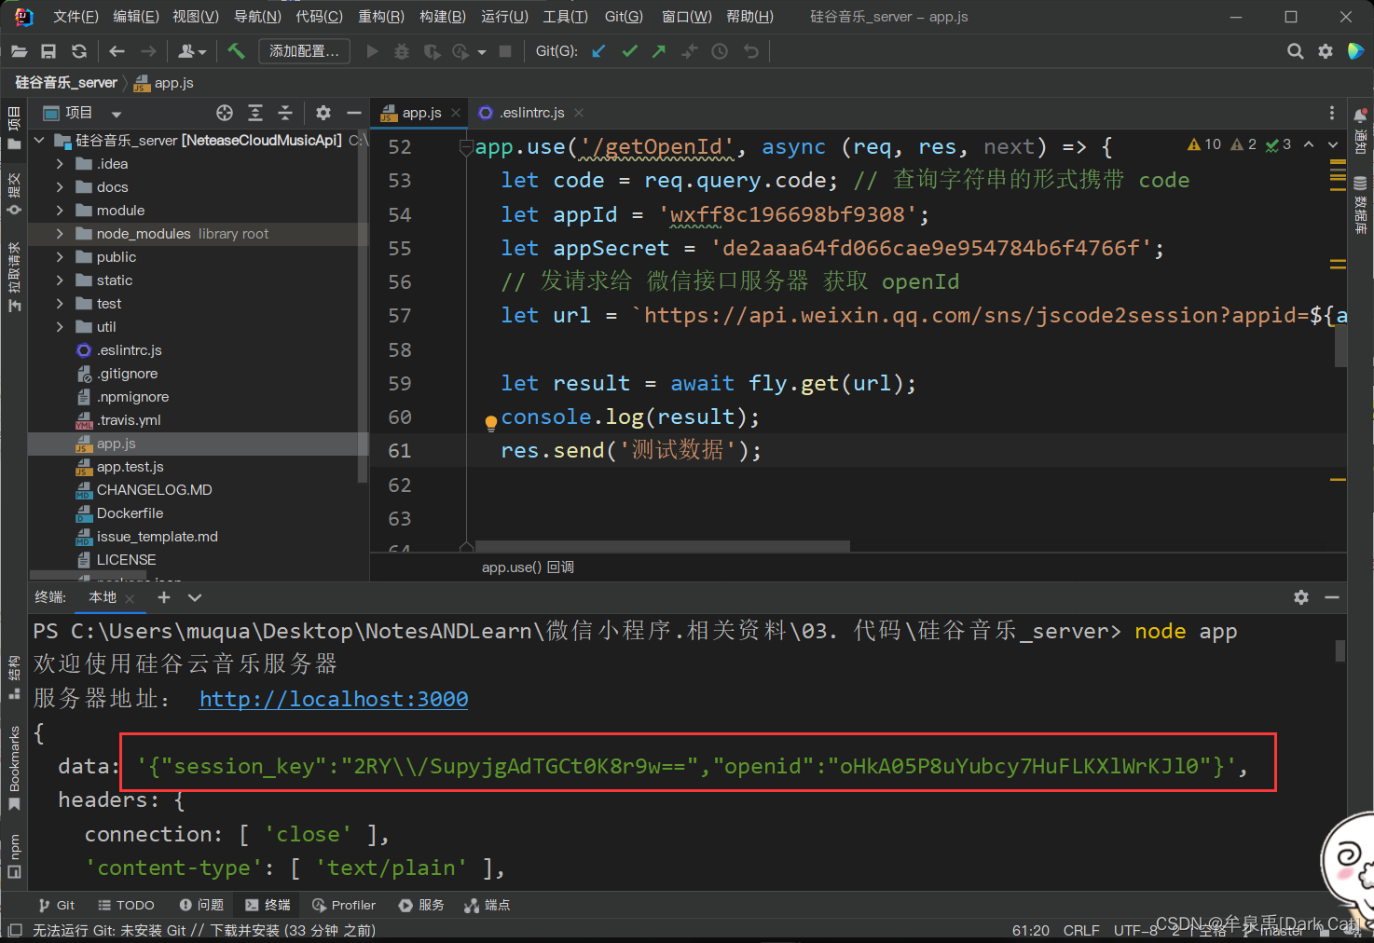The image size is (1374, 943).
Task: Click the synchronize reload icon in toolbar
Action: pos(79,51)
